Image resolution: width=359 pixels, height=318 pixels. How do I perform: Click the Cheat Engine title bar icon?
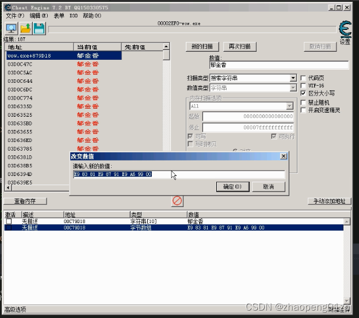coord(7,7)
